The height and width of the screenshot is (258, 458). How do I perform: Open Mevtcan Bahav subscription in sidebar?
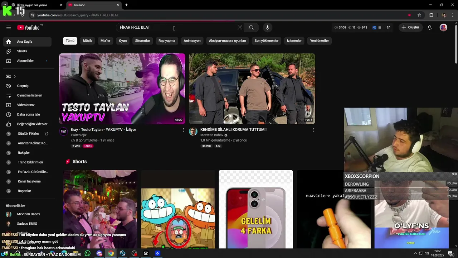(27, 214)
